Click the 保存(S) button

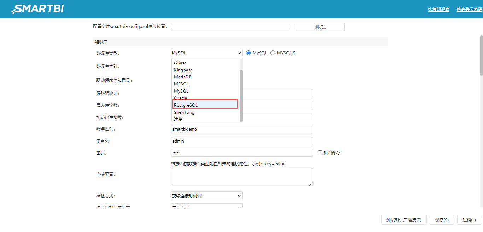tap(442, 220)
